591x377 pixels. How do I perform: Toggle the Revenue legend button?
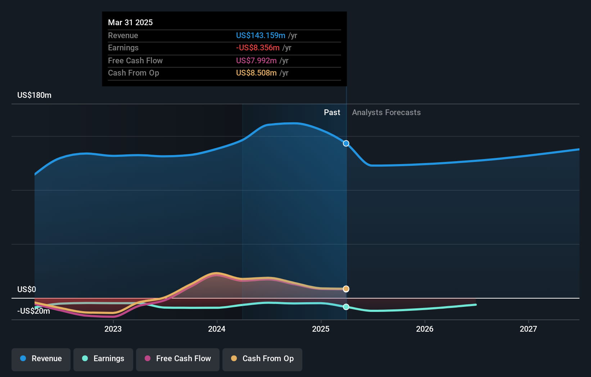point(41,359)
